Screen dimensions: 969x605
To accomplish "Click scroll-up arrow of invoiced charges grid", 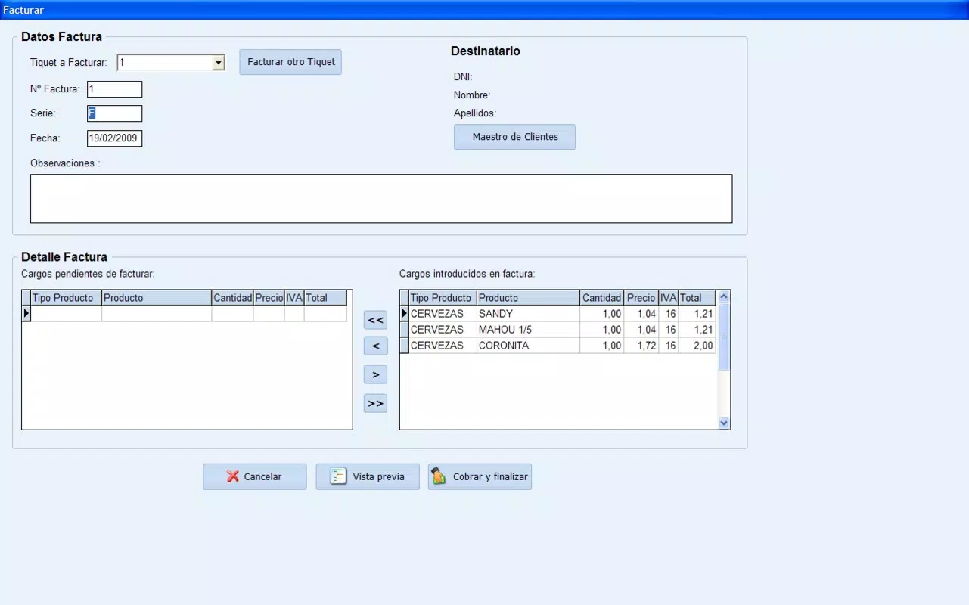I will (724, 297).
